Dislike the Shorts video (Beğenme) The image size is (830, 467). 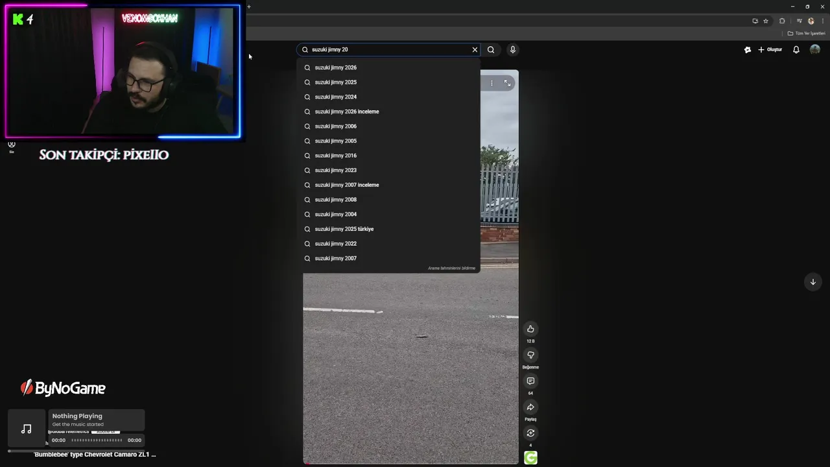pyautogui.click(x=530, y=355)
